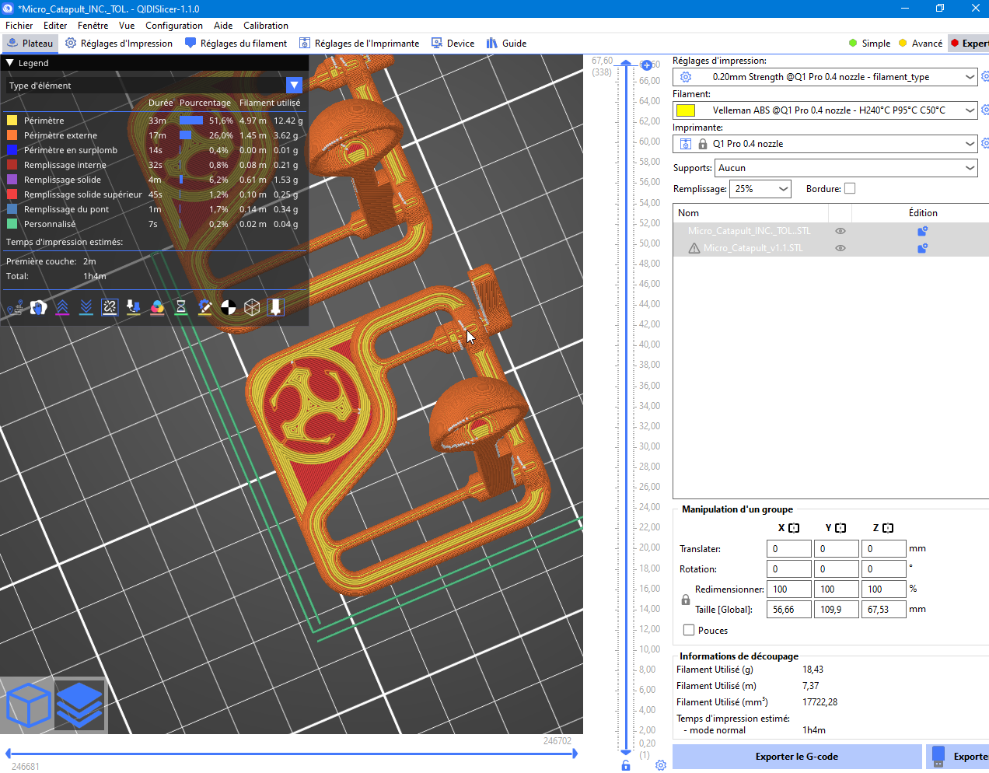989x773 pixels.
Task: Switch to 3D editor view cube
Action: pos(28,705)
